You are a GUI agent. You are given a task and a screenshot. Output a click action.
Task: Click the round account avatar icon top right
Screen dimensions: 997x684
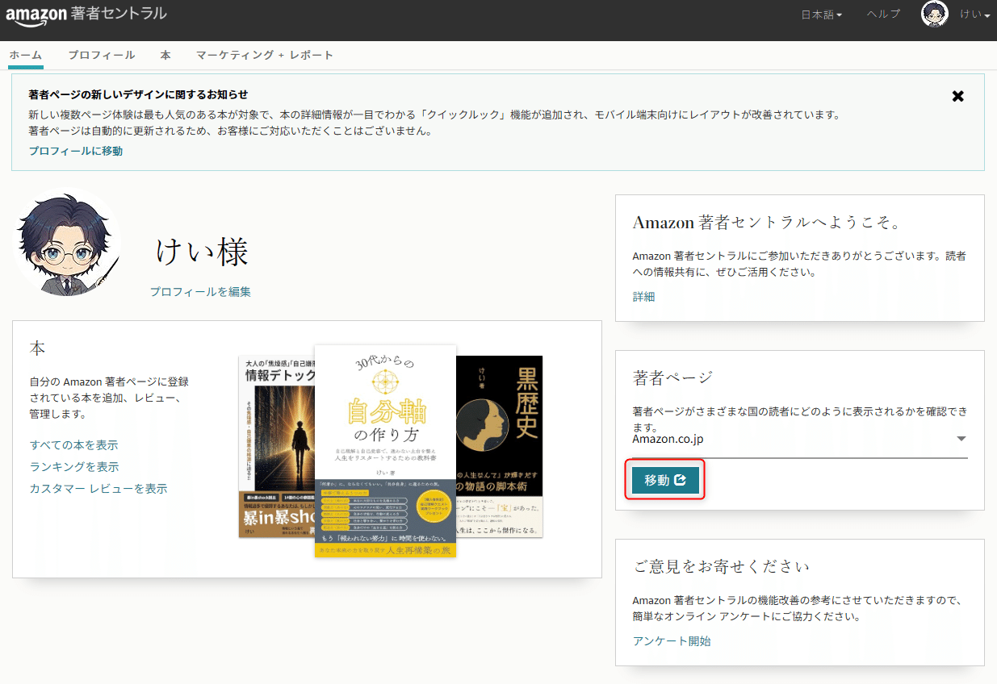[x=934, y=14]
